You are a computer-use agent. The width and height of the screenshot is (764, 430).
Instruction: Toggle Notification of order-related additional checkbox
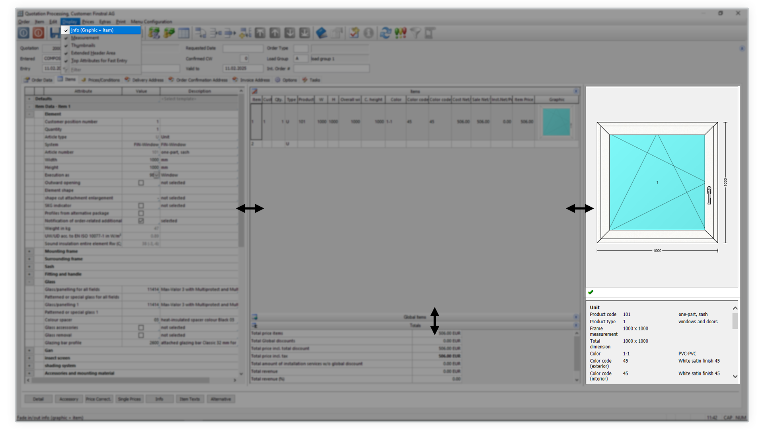[141, 221]
